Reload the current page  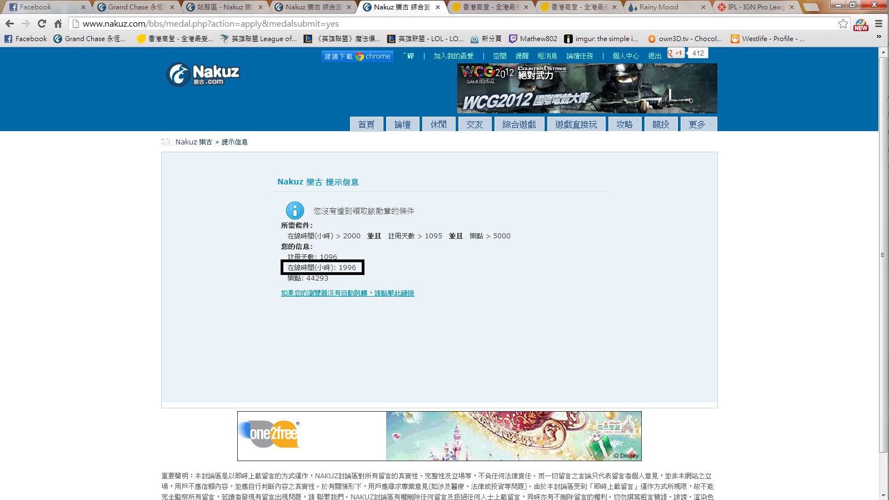pyautogui.click(x=42, y=24)
